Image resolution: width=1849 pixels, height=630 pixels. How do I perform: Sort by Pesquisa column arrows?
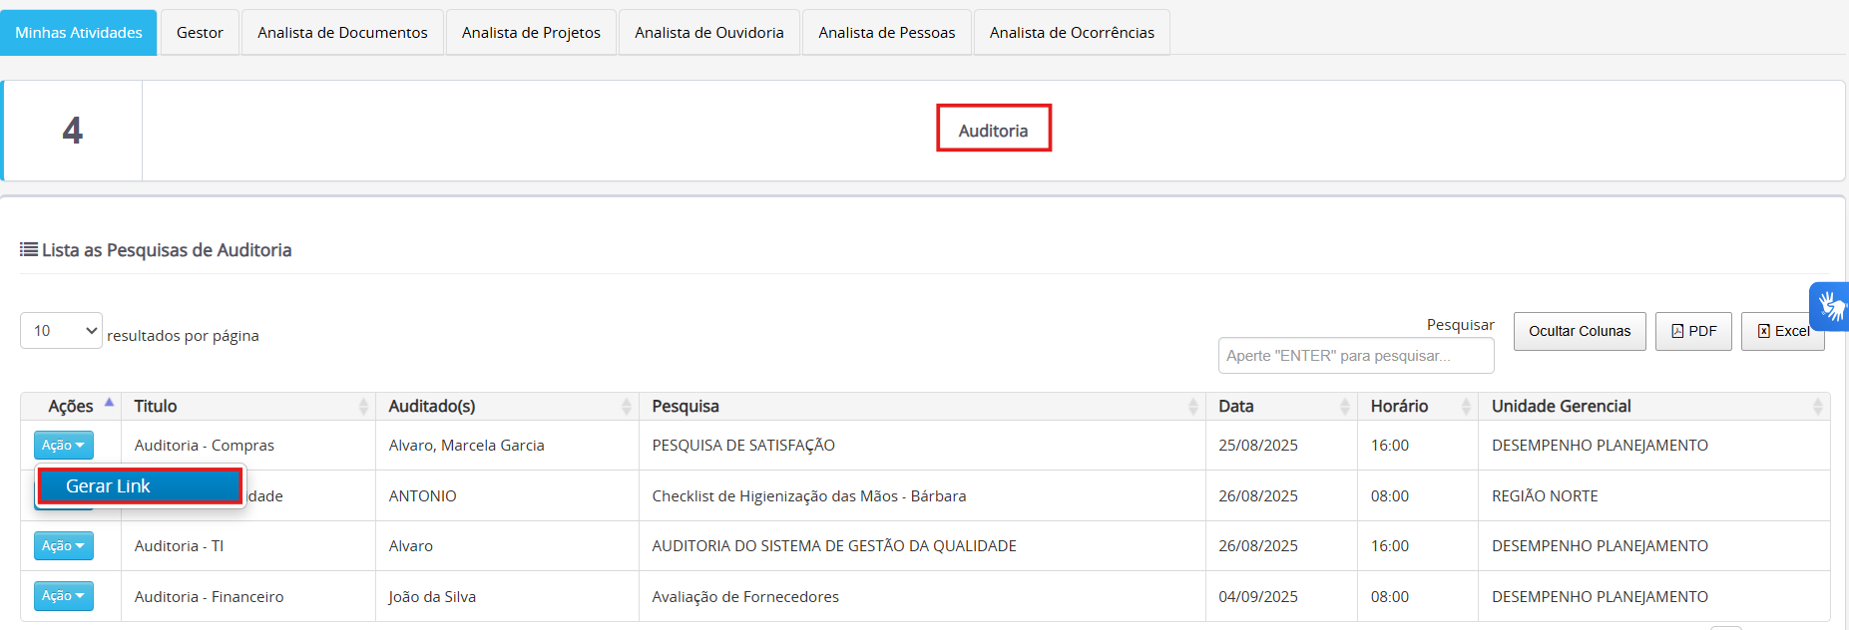tap(1192, 407)
